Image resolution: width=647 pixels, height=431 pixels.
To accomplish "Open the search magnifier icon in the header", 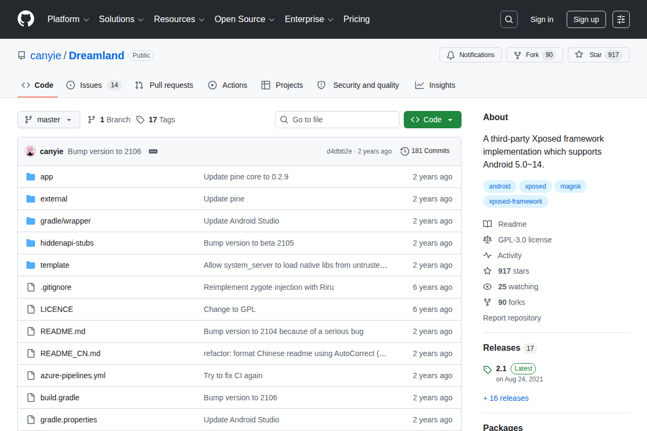I will [508, 19].
